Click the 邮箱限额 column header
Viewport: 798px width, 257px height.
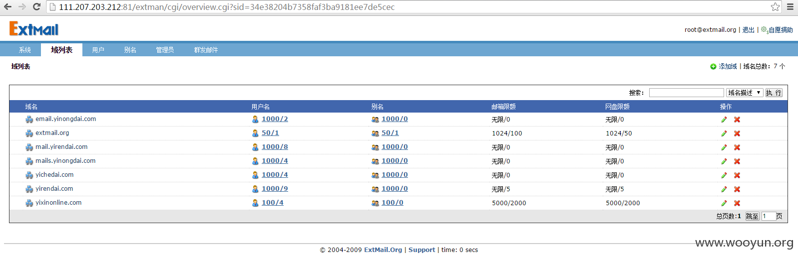(x=503, y=107)
